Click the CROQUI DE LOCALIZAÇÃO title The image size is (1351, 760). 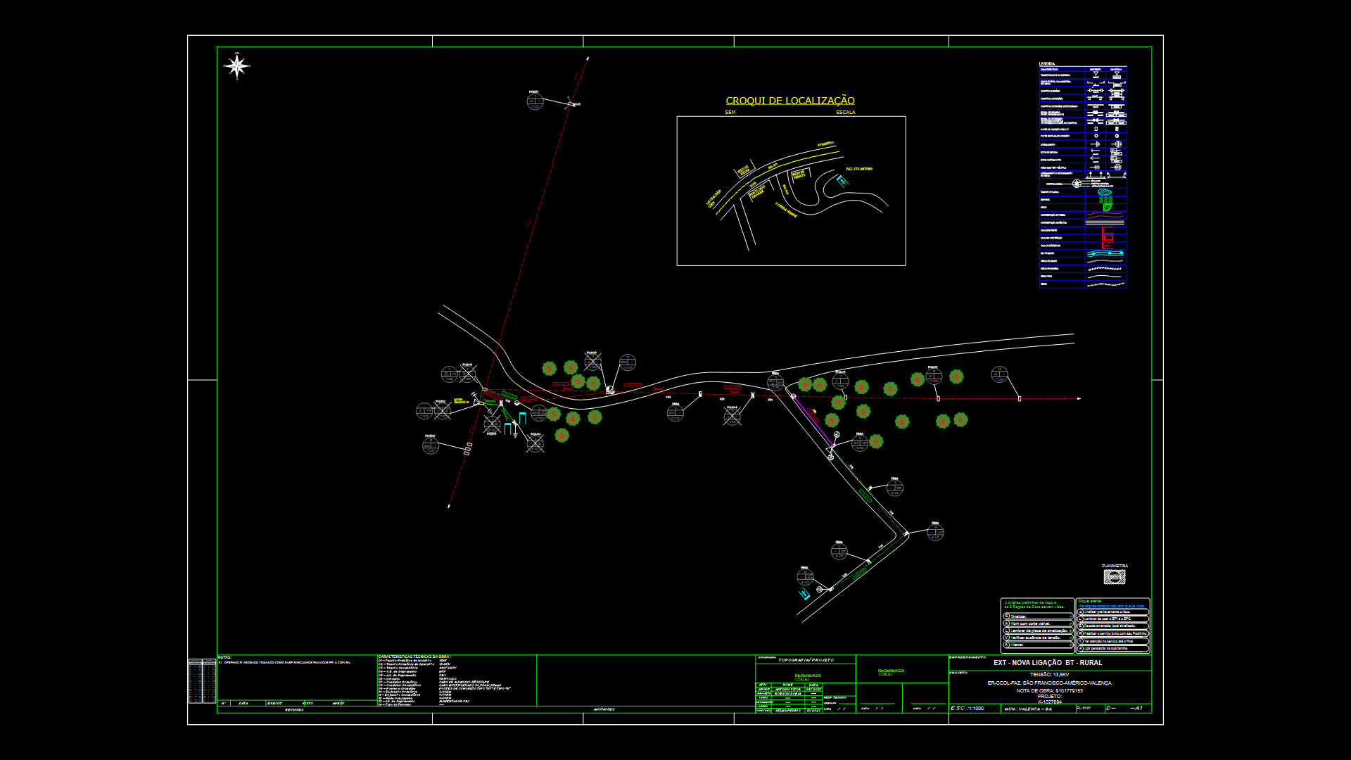pos(790,101)
